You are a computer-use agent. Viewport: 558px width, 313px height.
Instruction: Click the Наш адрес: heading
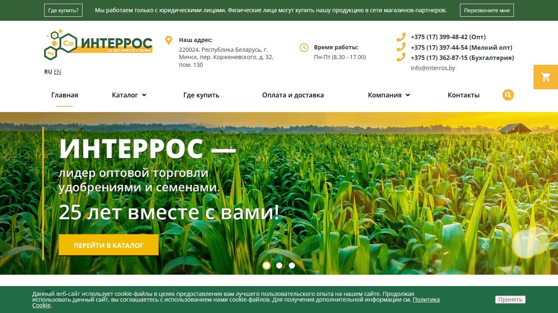[196, 40]
